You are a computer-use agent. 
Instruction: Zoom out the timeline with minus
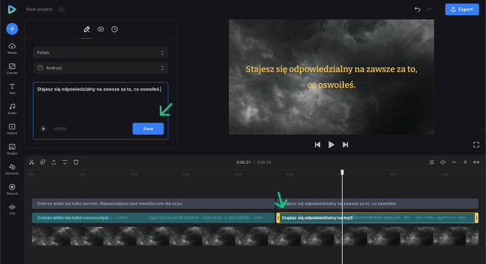454,162
